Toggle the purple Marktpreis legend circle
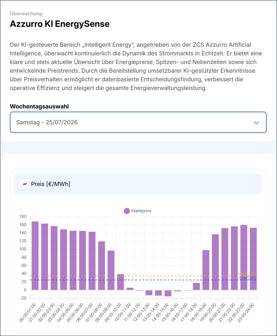The height and width of the screenshot is (336, 277). [127, 211]
